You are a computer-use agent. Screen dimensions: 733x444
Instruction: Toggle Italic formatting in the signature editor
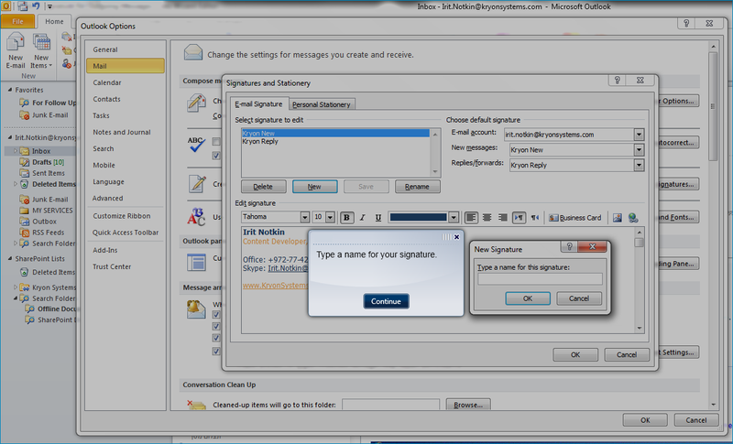click(362, 218)
